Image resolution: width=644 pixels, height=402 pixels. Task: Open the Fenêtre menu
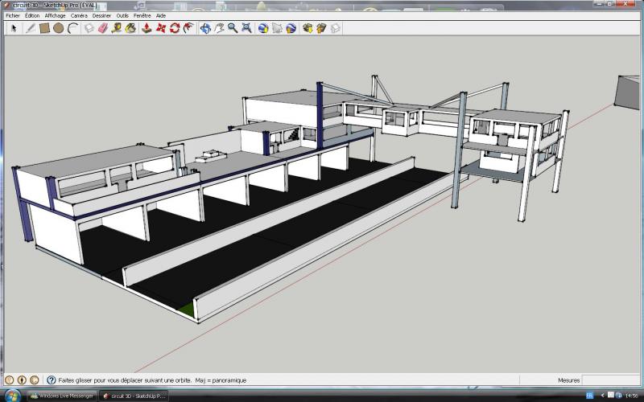pos(142,15)
